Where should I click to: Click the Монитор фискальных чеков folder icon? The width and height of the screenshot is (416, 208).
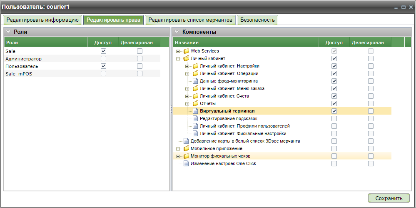[x=186, y=156]
